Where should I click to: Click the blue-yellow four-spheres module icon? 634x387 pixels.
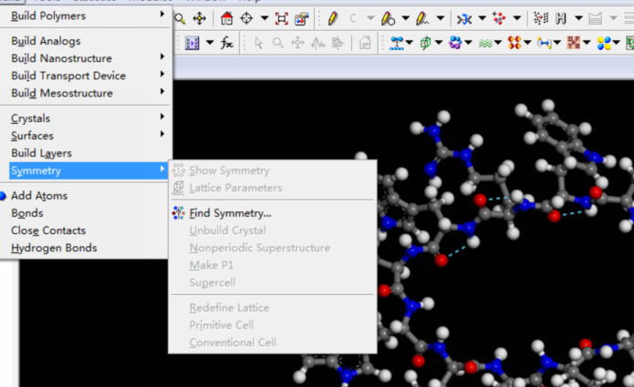pos(604,43)
